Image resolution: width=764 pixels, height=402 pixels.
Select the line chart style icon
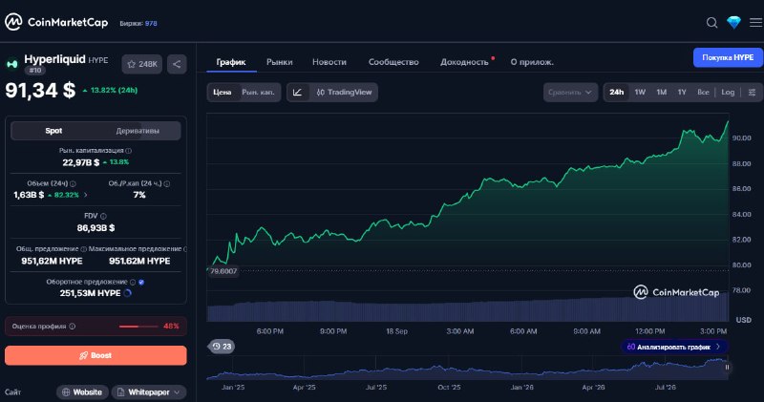coord(298,92)
